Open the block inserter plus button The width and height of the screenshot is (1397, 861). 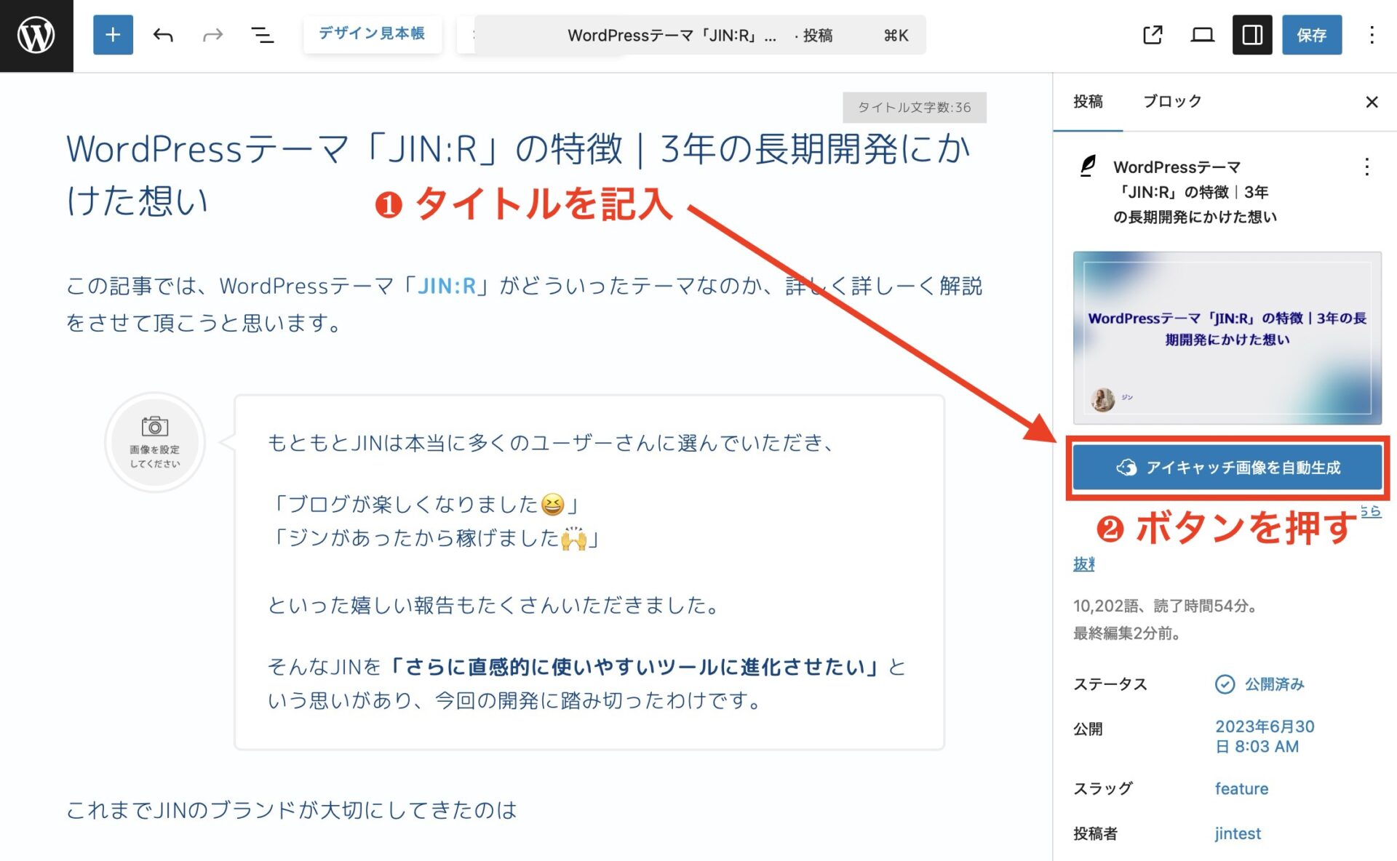113,35
